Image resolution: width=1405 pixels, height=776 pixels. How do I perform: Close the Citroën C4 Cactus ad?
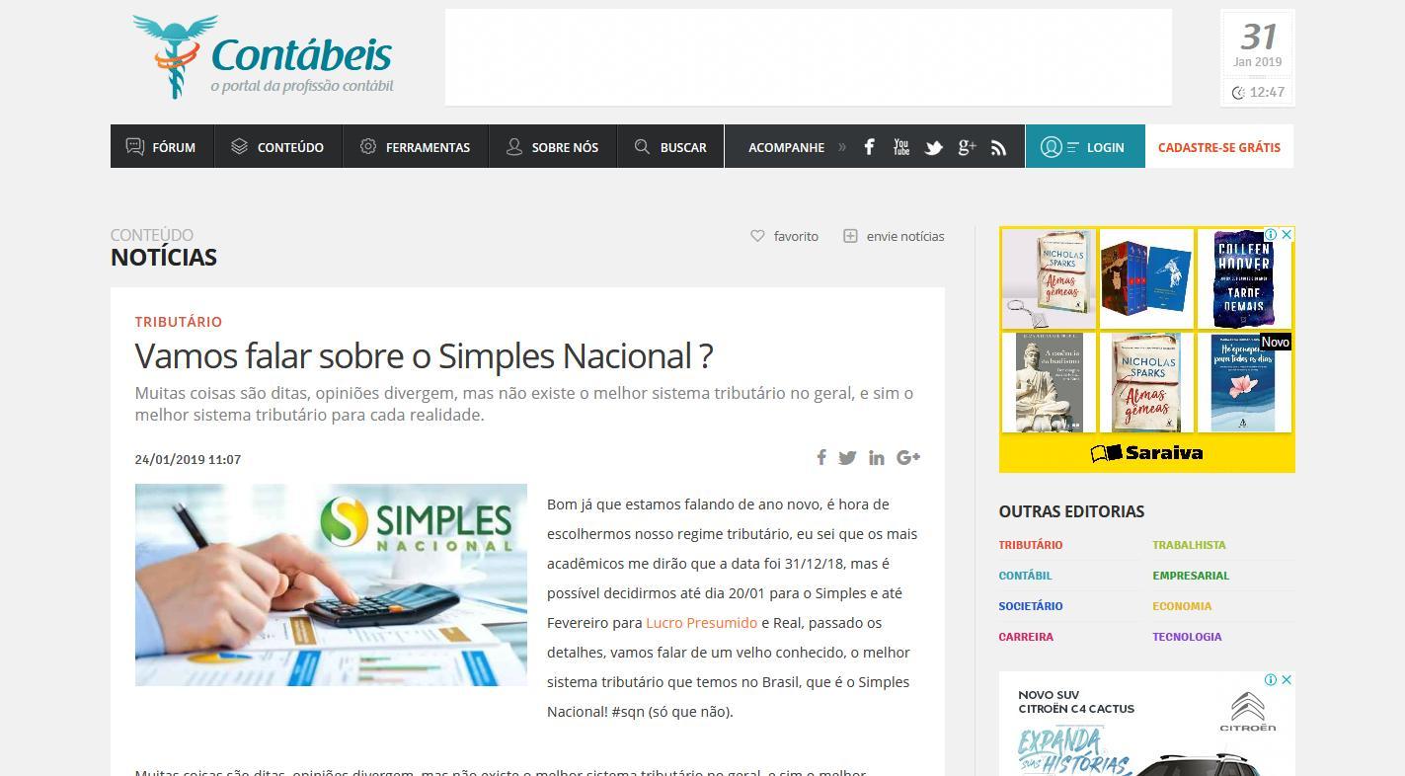[x=1287, y=680]
